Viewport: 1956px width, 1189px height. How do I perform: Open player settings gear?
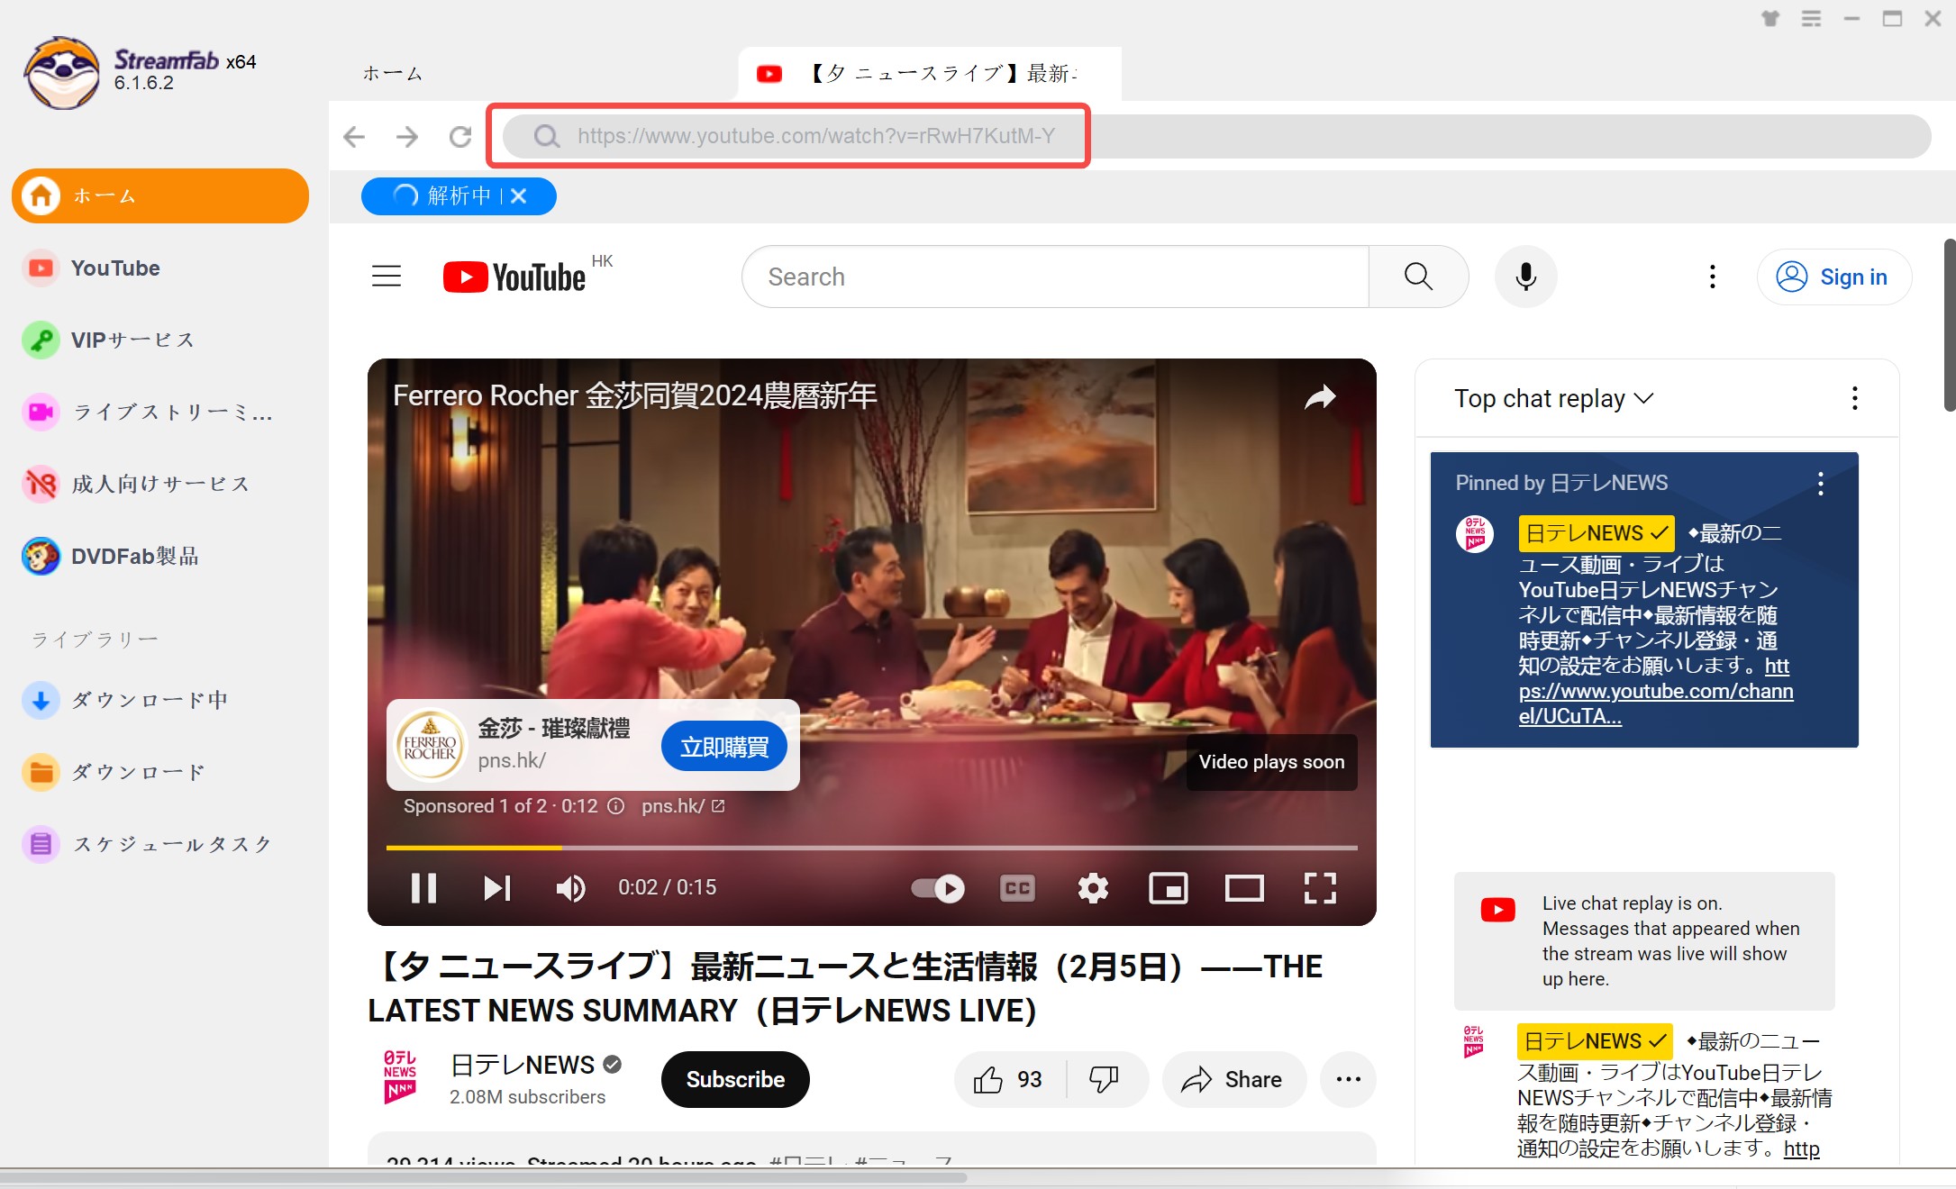pos(1093,888)
